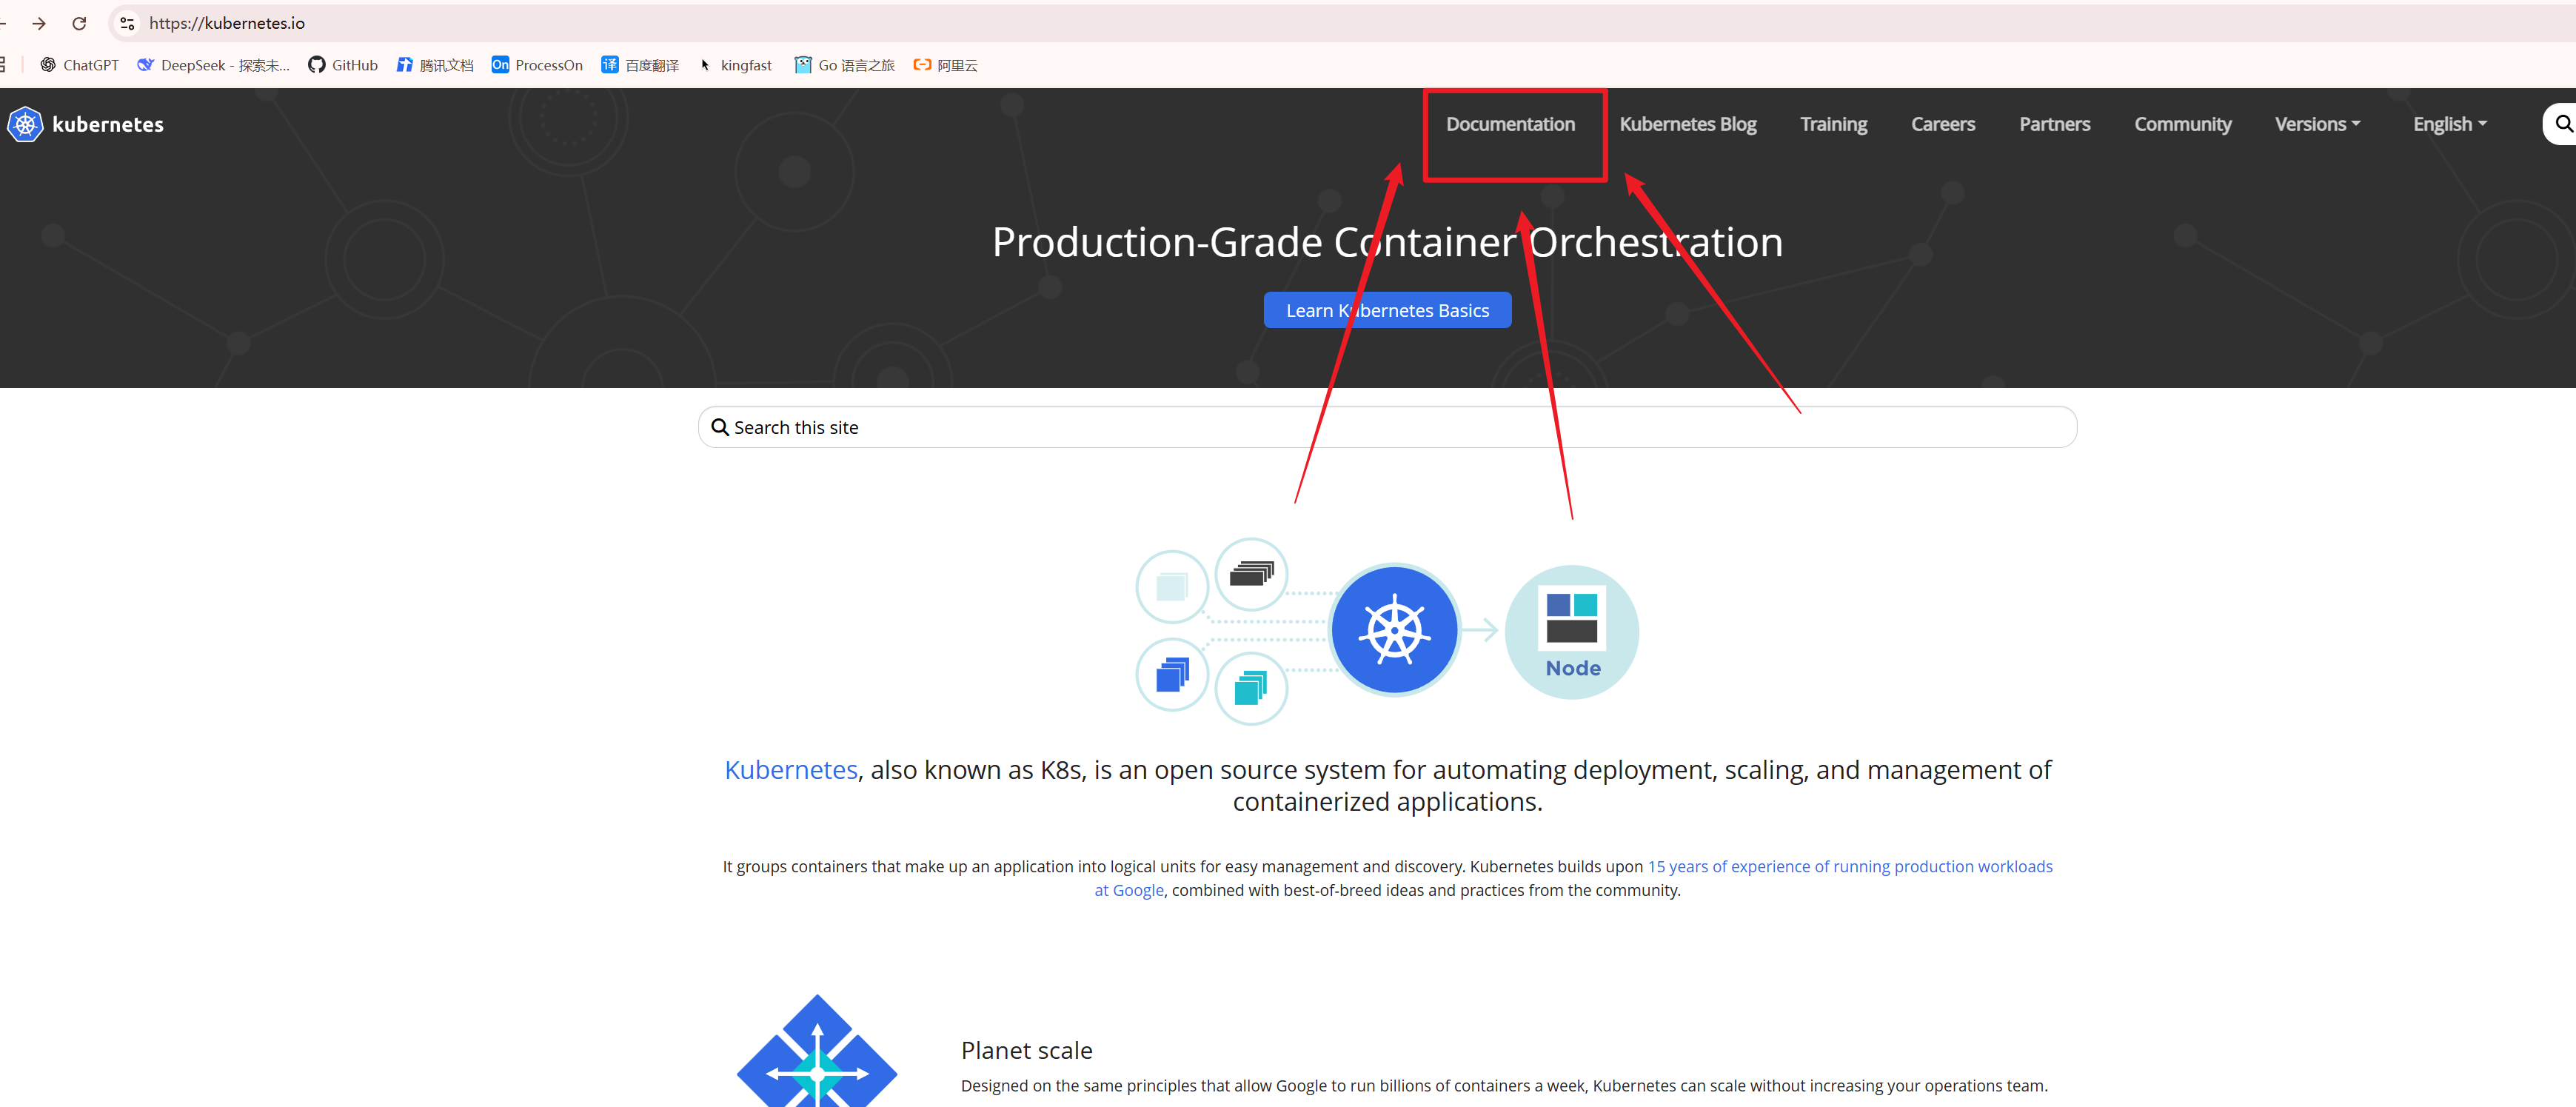The image size is (2576, 1107).
Task: Open the ChatGPT bookmark
Action: pos(79,65)
